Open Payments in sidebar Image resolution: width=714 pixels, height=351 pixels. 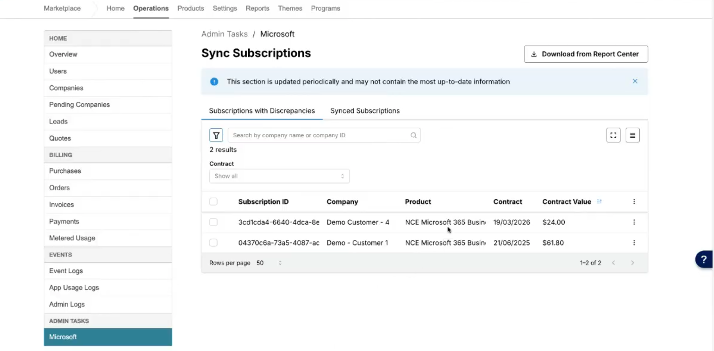click(108, 221)
